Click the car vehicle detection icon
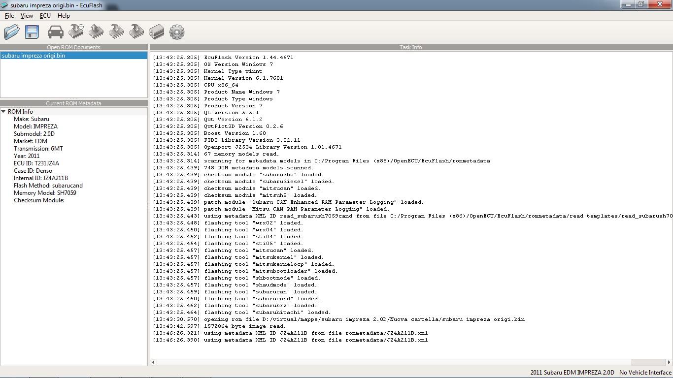The width and height of the screenshot is (673, 378). (x=55, y=32)
